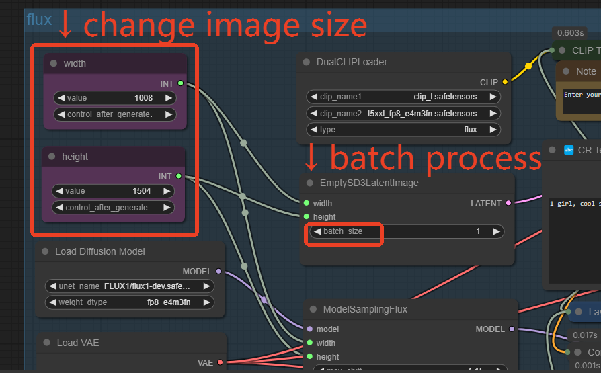This screenshot has width=601, height=373.
Task: Open clip_name1 dropdown showing clip_l.safetensors
Action: tap(403, 97)
